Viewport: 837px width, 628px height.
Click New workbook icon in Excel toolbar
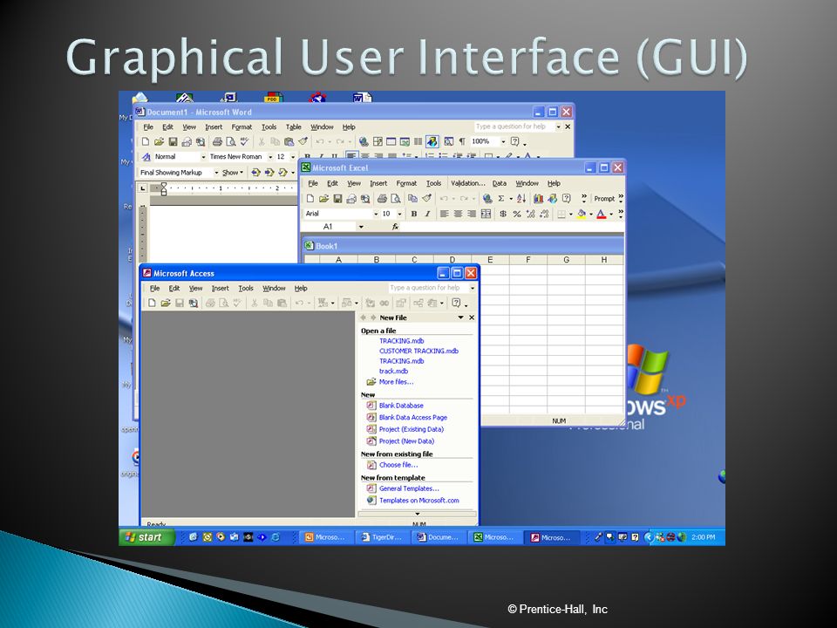coord(310,199)
